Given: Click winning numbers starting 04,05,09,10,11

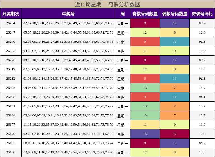Looking at the screenshot, I should pyautogui.click(x=68, y=88).
